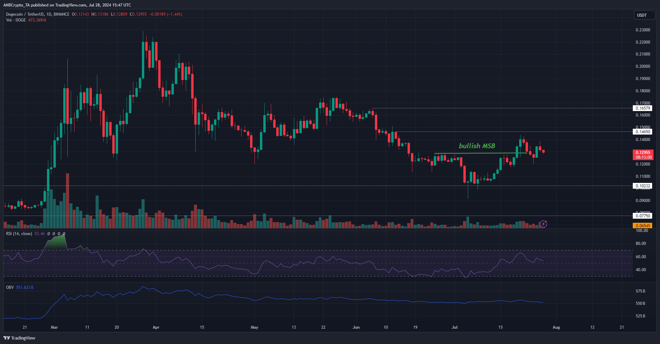Click the high value 0.13186

pyautogui.click(x=101, y=14)
